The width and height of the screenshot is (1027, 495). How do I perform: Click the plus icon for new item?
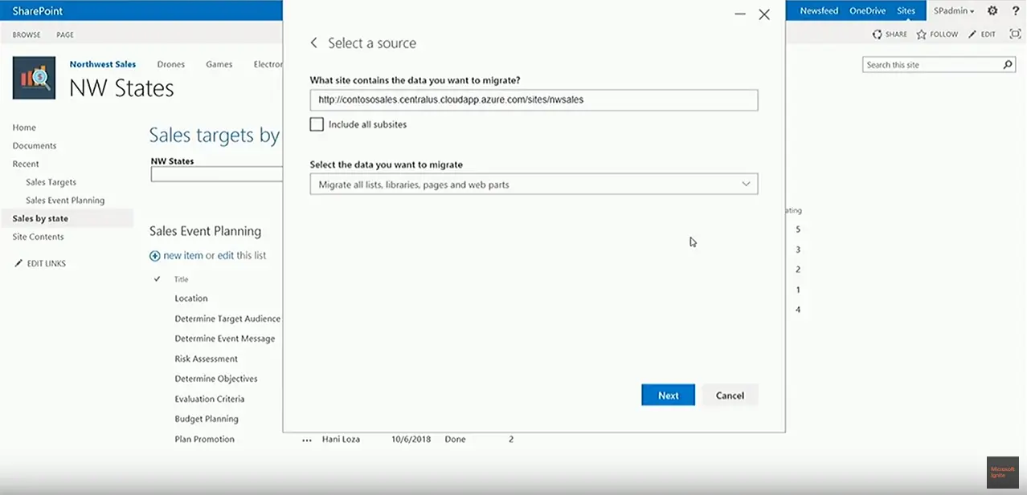[x=155, y=256]
